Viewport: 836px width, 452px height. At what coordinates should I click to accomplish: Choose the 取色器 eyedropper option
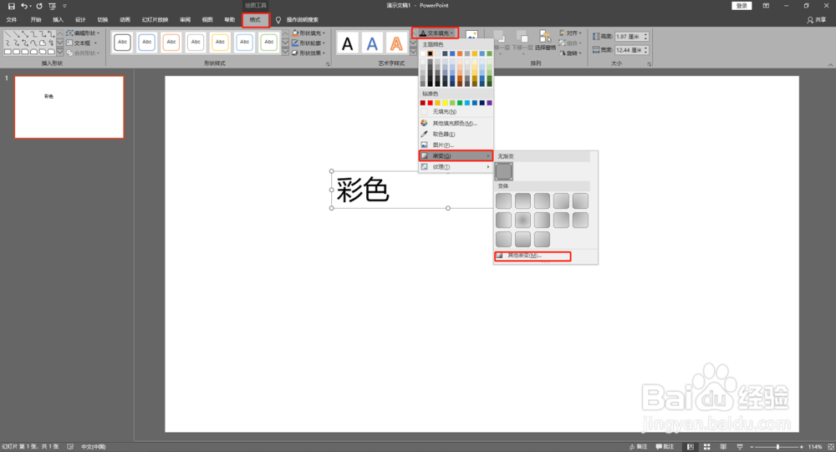click(x=456, y=135)
